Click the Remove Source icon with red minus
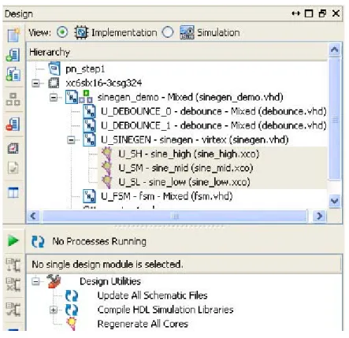 pyautogui.click(x=13, y=124)
